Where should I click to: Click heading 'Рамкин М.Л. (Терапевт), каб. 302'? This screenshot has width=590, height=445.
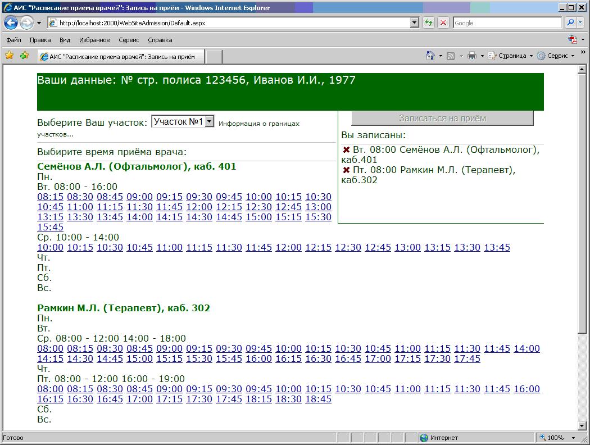[124, 308]
